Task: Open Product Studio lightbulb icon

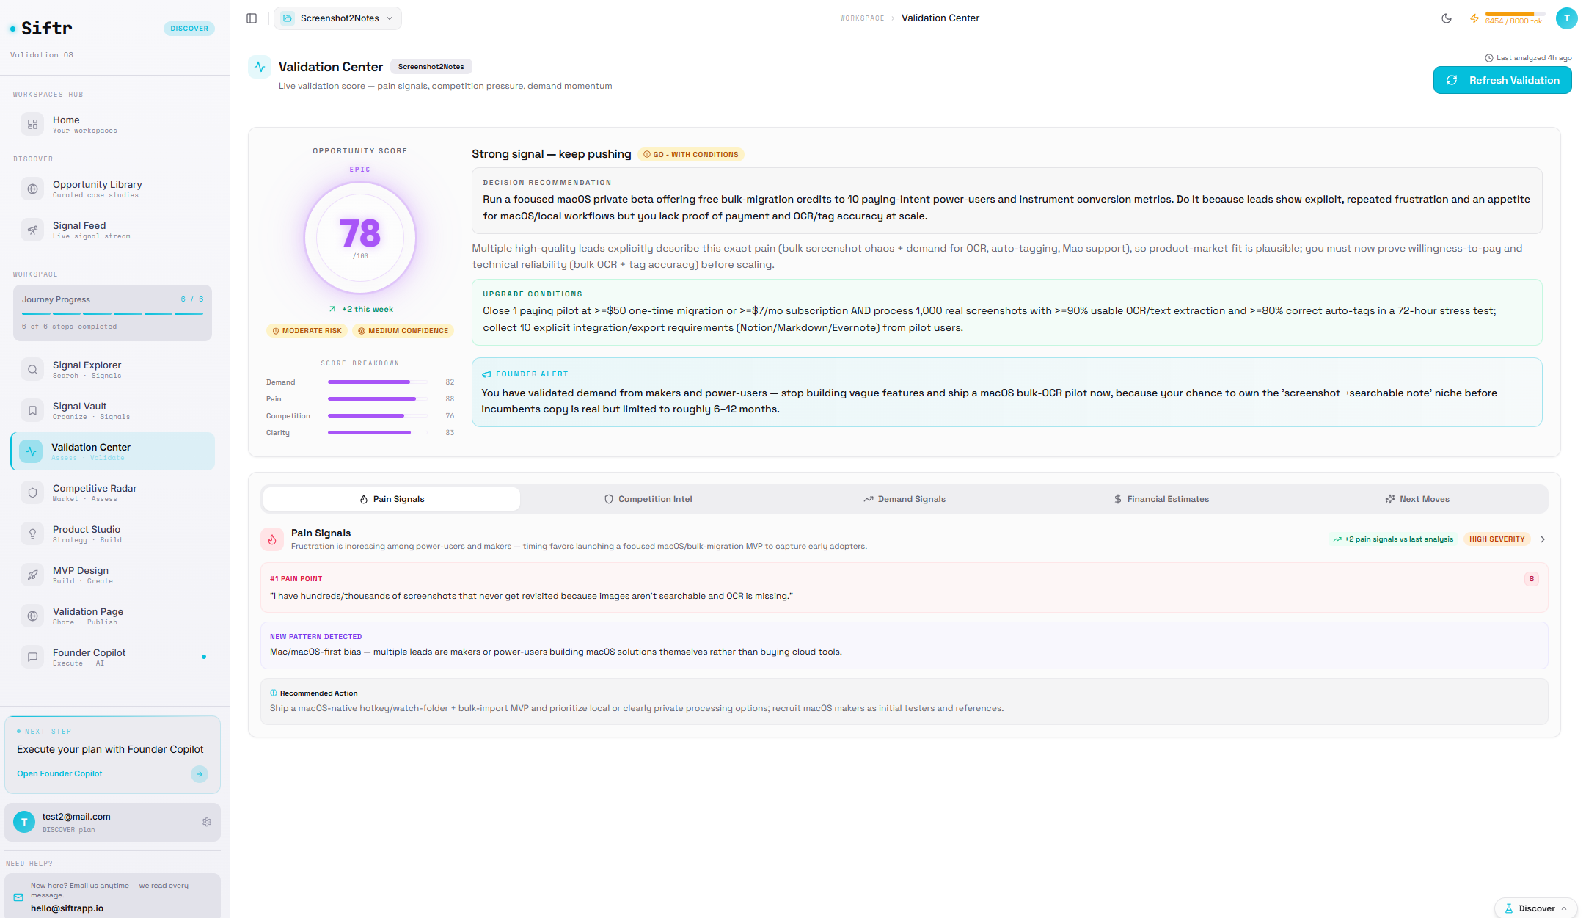Action: pos(32,533)
